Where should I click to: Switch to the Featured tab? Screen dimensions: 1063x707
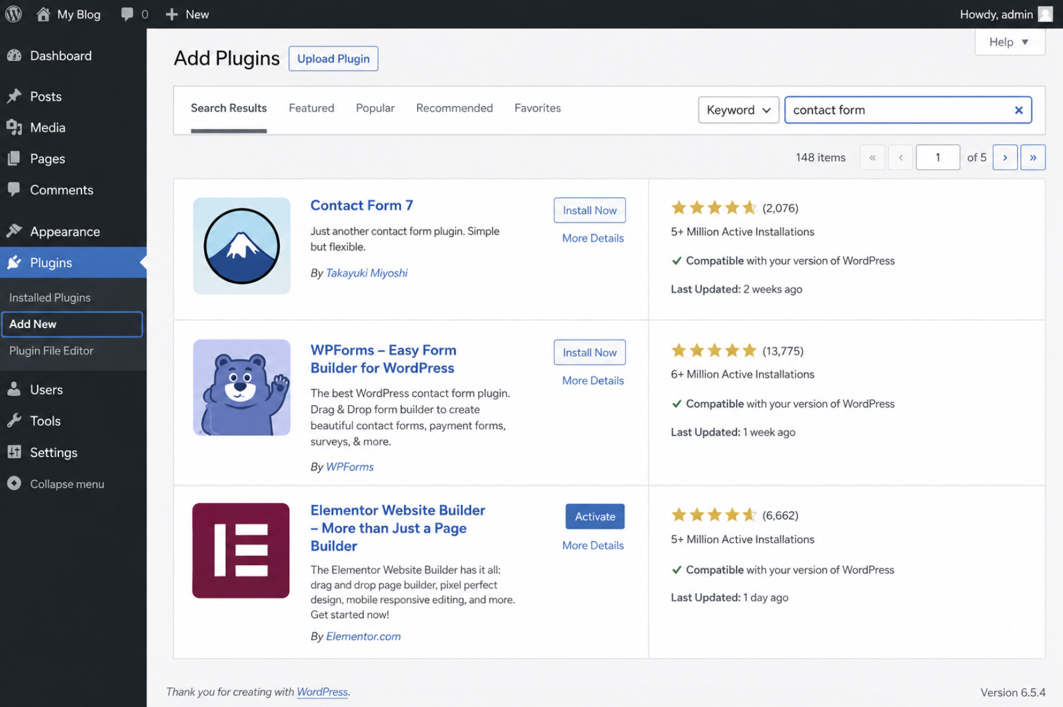click(312, 108)
